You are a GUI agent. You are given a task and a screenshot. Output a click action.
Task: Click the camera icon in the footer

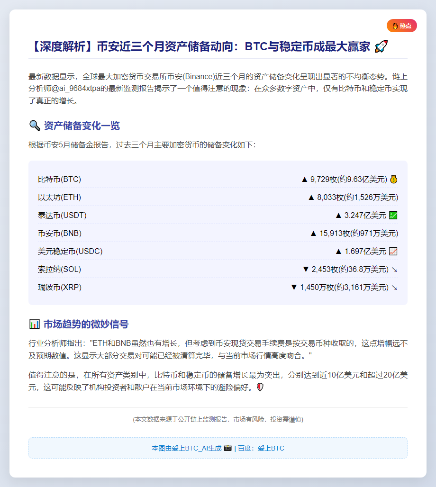(228, 448)
